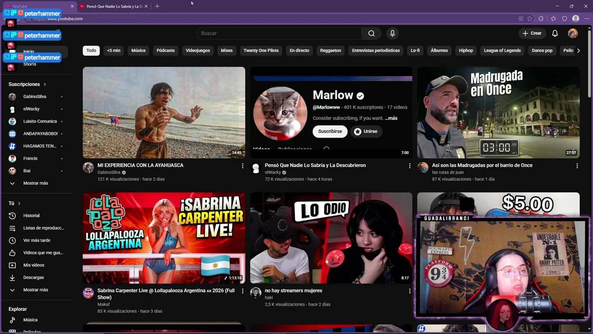
Task: Click the Suscribirse button in Marlow preview
Action: click(330, 131)
